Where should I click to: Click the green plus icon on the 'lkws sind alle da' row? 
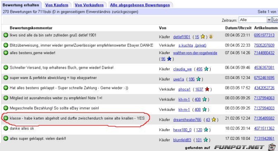(6, 35)
